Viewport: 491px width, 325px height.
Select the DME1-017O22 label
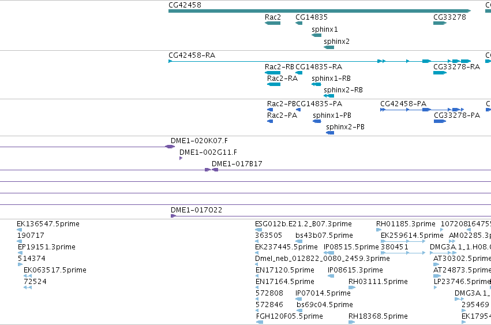tap(196, 210)
